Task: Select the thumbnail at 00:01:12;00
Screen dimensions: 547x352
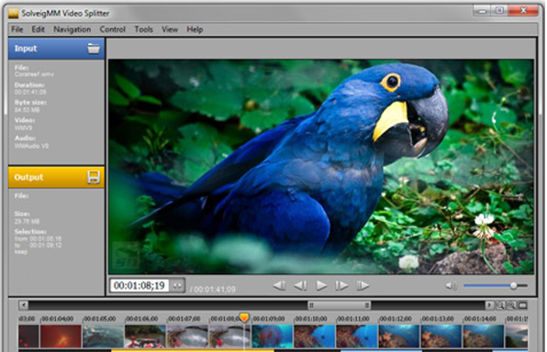Action: coord(399,336)
